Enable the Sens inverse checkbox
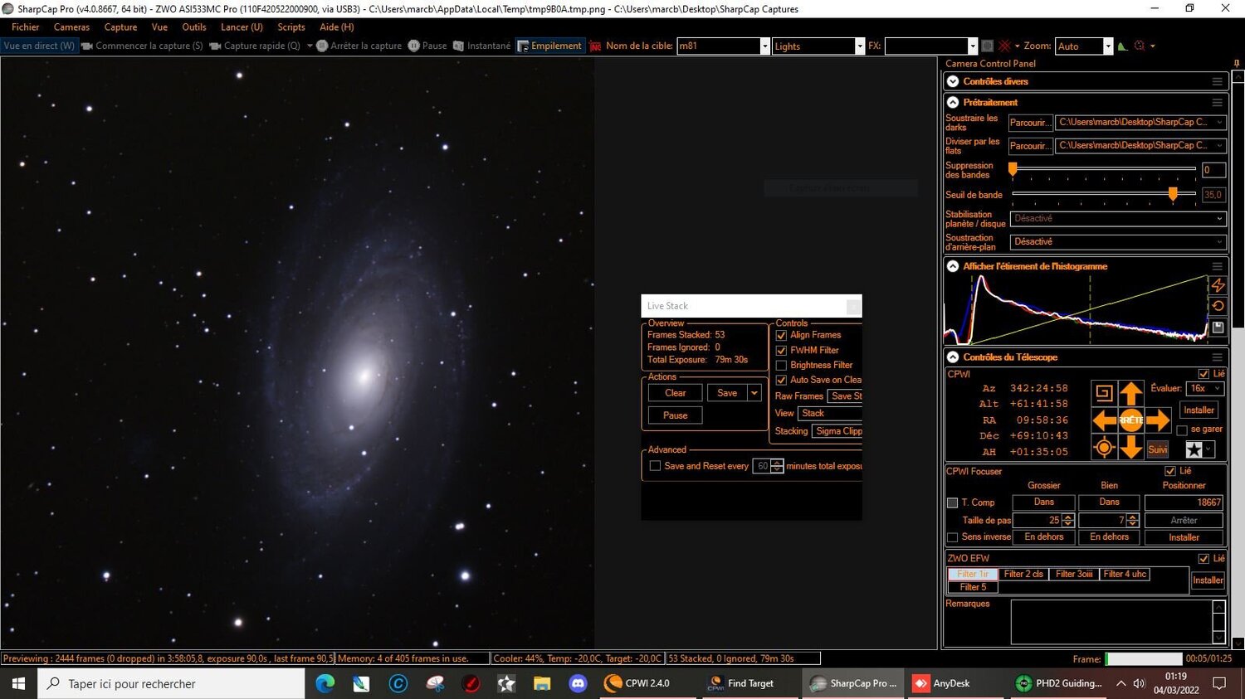The image size is (1245, 699). point(953,537)
